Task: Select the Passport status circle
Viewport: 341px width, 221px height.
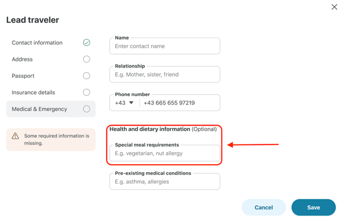Action: [x=86, y=76]
